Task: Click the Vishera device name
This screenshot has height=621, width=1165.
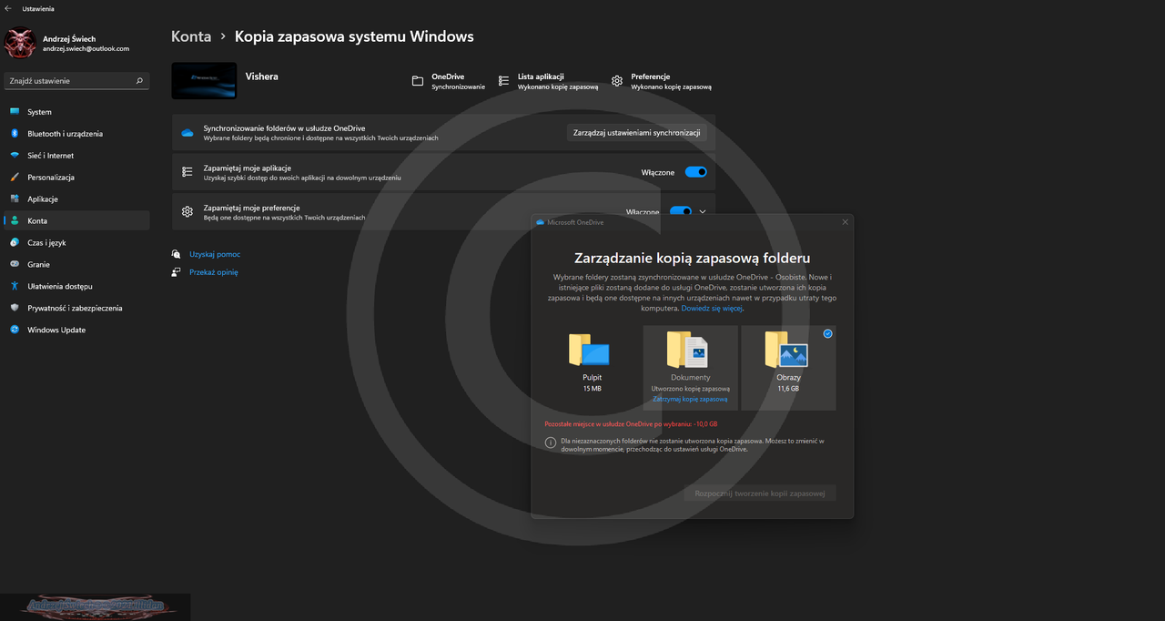Action: tap(262, 76)
